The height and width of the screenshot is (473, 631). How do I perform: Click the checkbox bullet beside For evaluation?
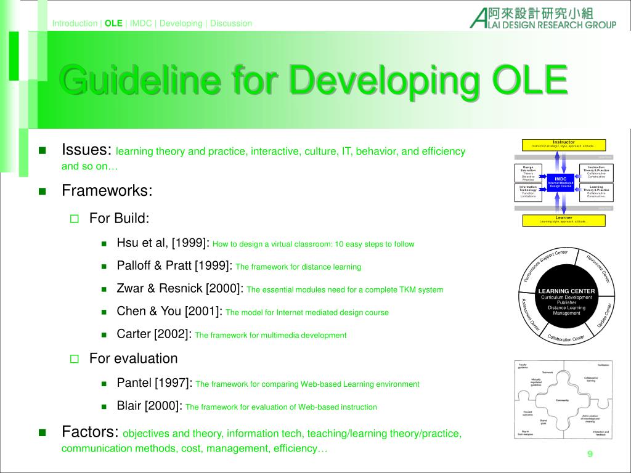(x=75, y=359)
